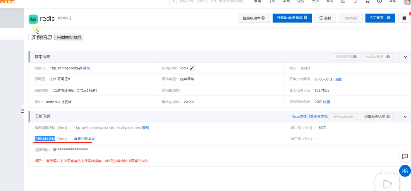Click the Redis 5.0 社区版 version value

click(x=59, y=102)
